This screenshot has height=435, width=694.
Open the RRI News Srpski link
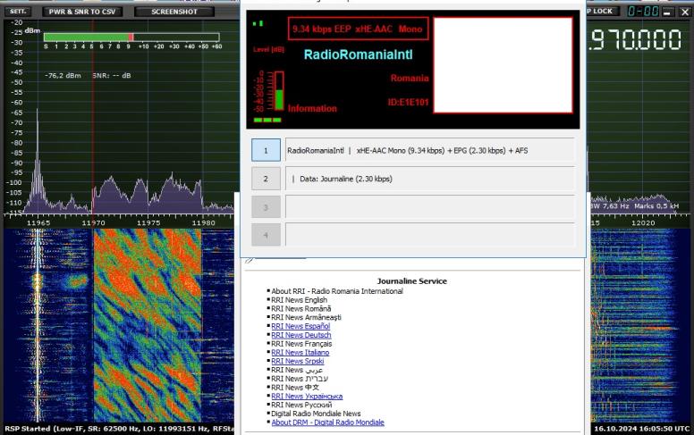(298, 361)
